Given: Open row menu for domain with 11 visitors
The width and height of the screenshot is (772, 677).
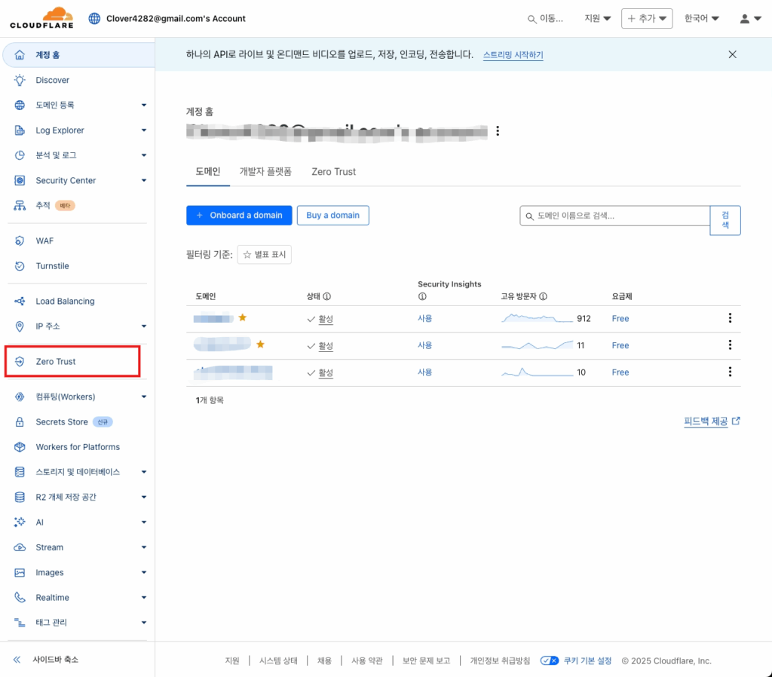Looking at the screenshot, I should click(730, 345).
